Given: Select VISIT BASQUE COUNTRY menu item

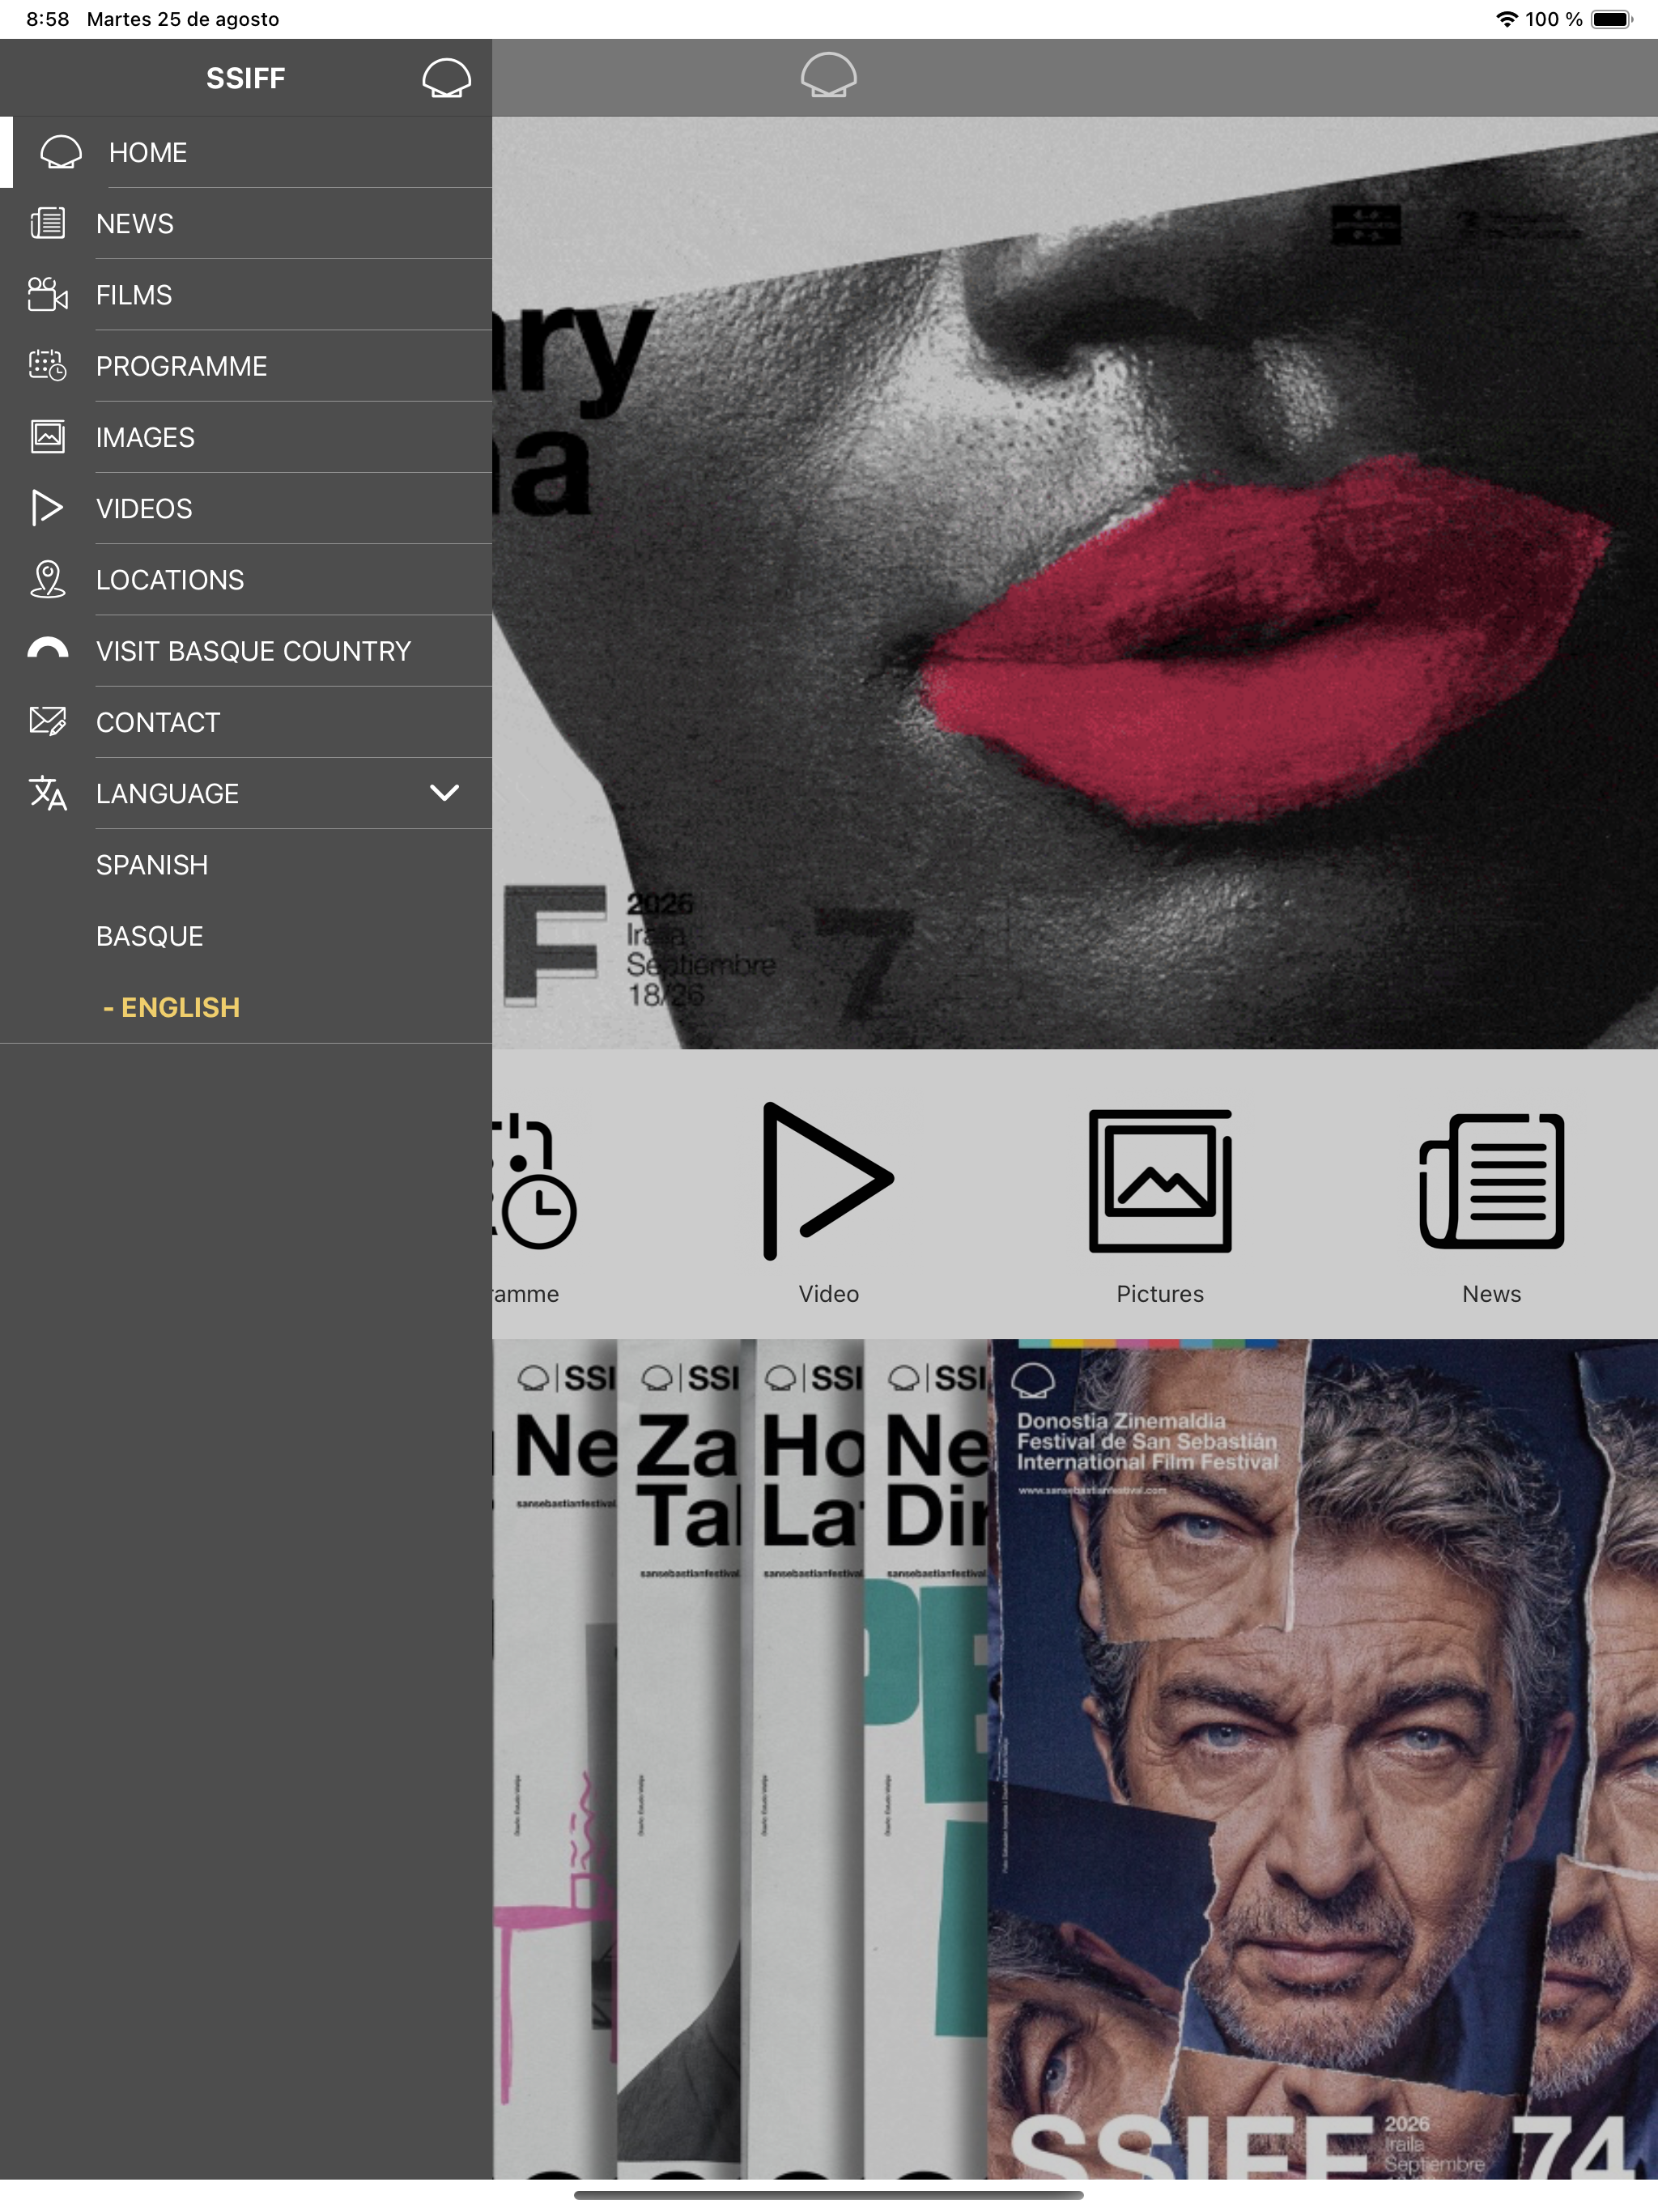Looking at the screenshot, I should tap(246, 651).
